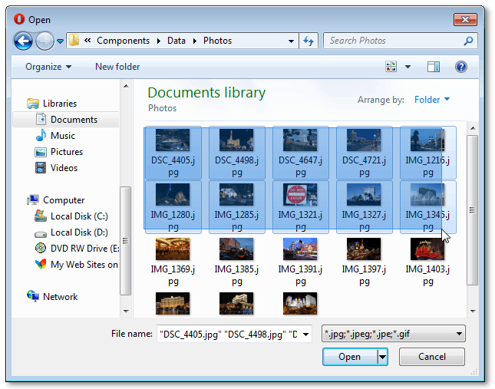Screen dimensions: 495x389
Task: Open Local Disk (D:)
Action: pos(71,232)
